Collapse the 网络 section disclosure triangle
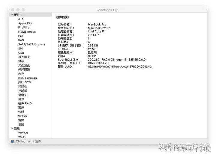The width and height of the screenshot is (216, 155). point(12,128)
